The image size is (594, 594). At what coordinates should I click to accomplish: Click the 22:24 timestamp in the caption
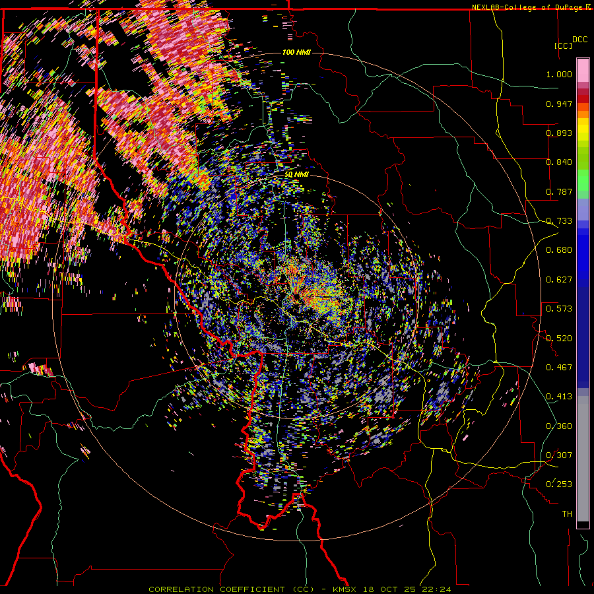tap(436, 589)
